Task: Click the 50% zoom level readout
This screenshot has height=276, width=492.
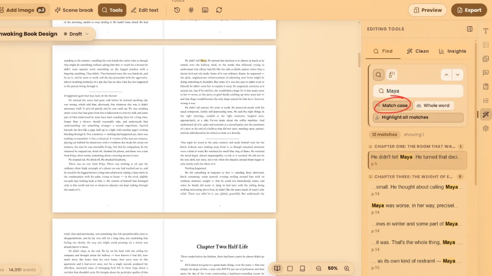Action: tap(333, 268)
